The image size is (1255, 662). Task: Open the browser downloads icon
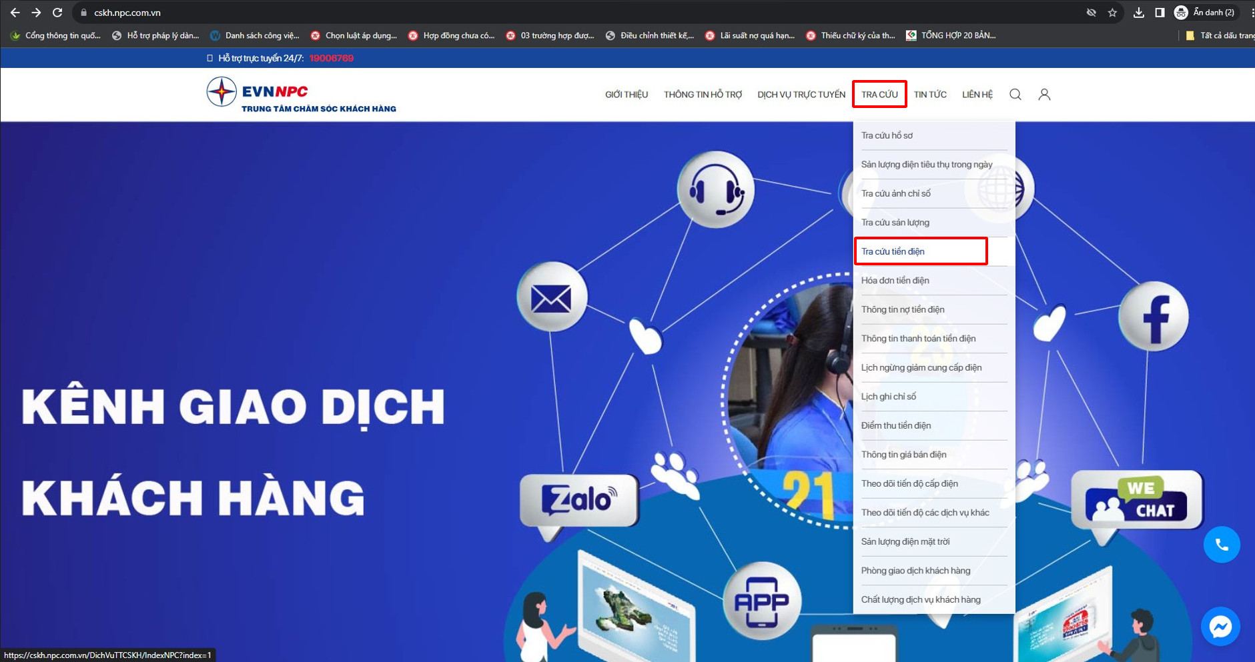pyautogui.click(x=1138, y=13)
